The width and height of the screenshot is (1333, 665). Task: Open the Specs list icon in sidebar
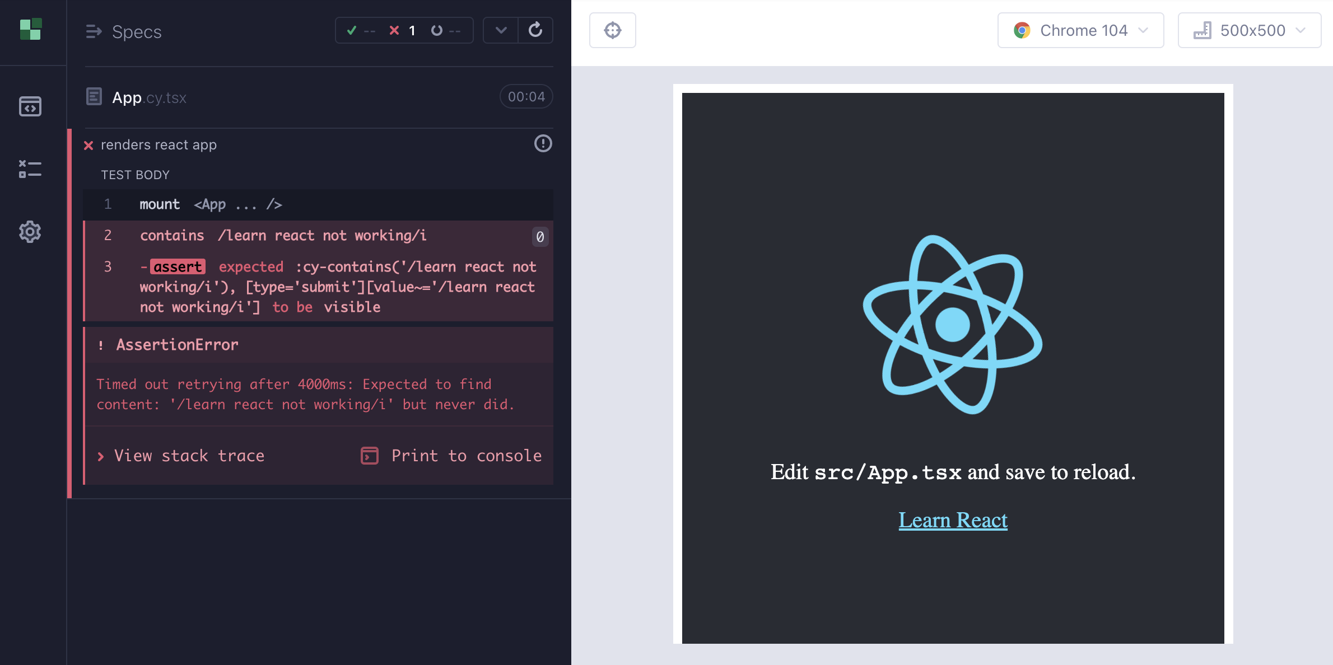pyautogui.click(x=30, y=106)
